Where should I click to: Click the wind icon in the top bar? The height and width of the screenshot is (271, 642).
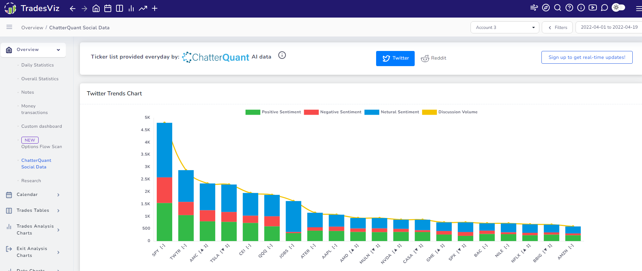pyautogui.click(x=534, y=8)
